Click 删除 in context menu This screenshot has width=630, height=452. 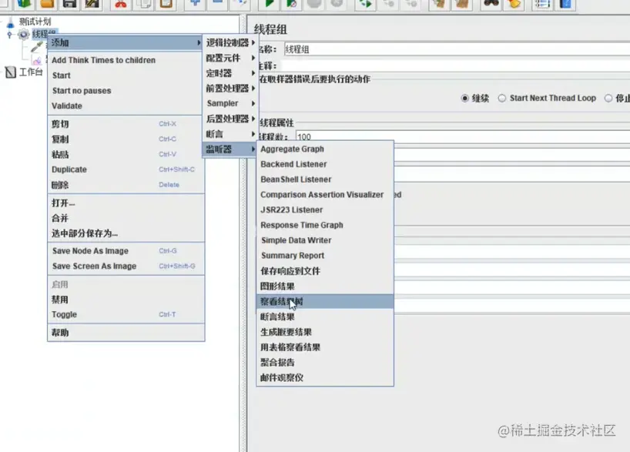coord(126,185)
